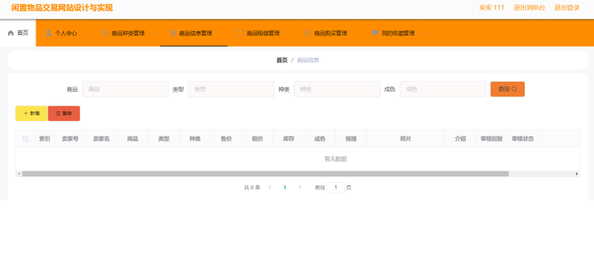Tick the select-all checkbox in table header
The image size is (594, 265).
point(25,139)
